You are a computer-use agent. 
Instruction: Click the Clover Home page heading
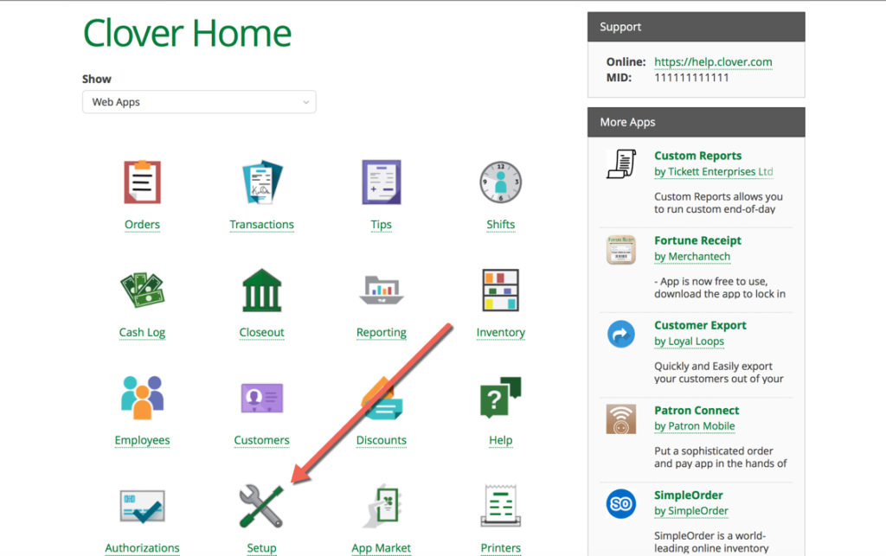click(187, 34)
